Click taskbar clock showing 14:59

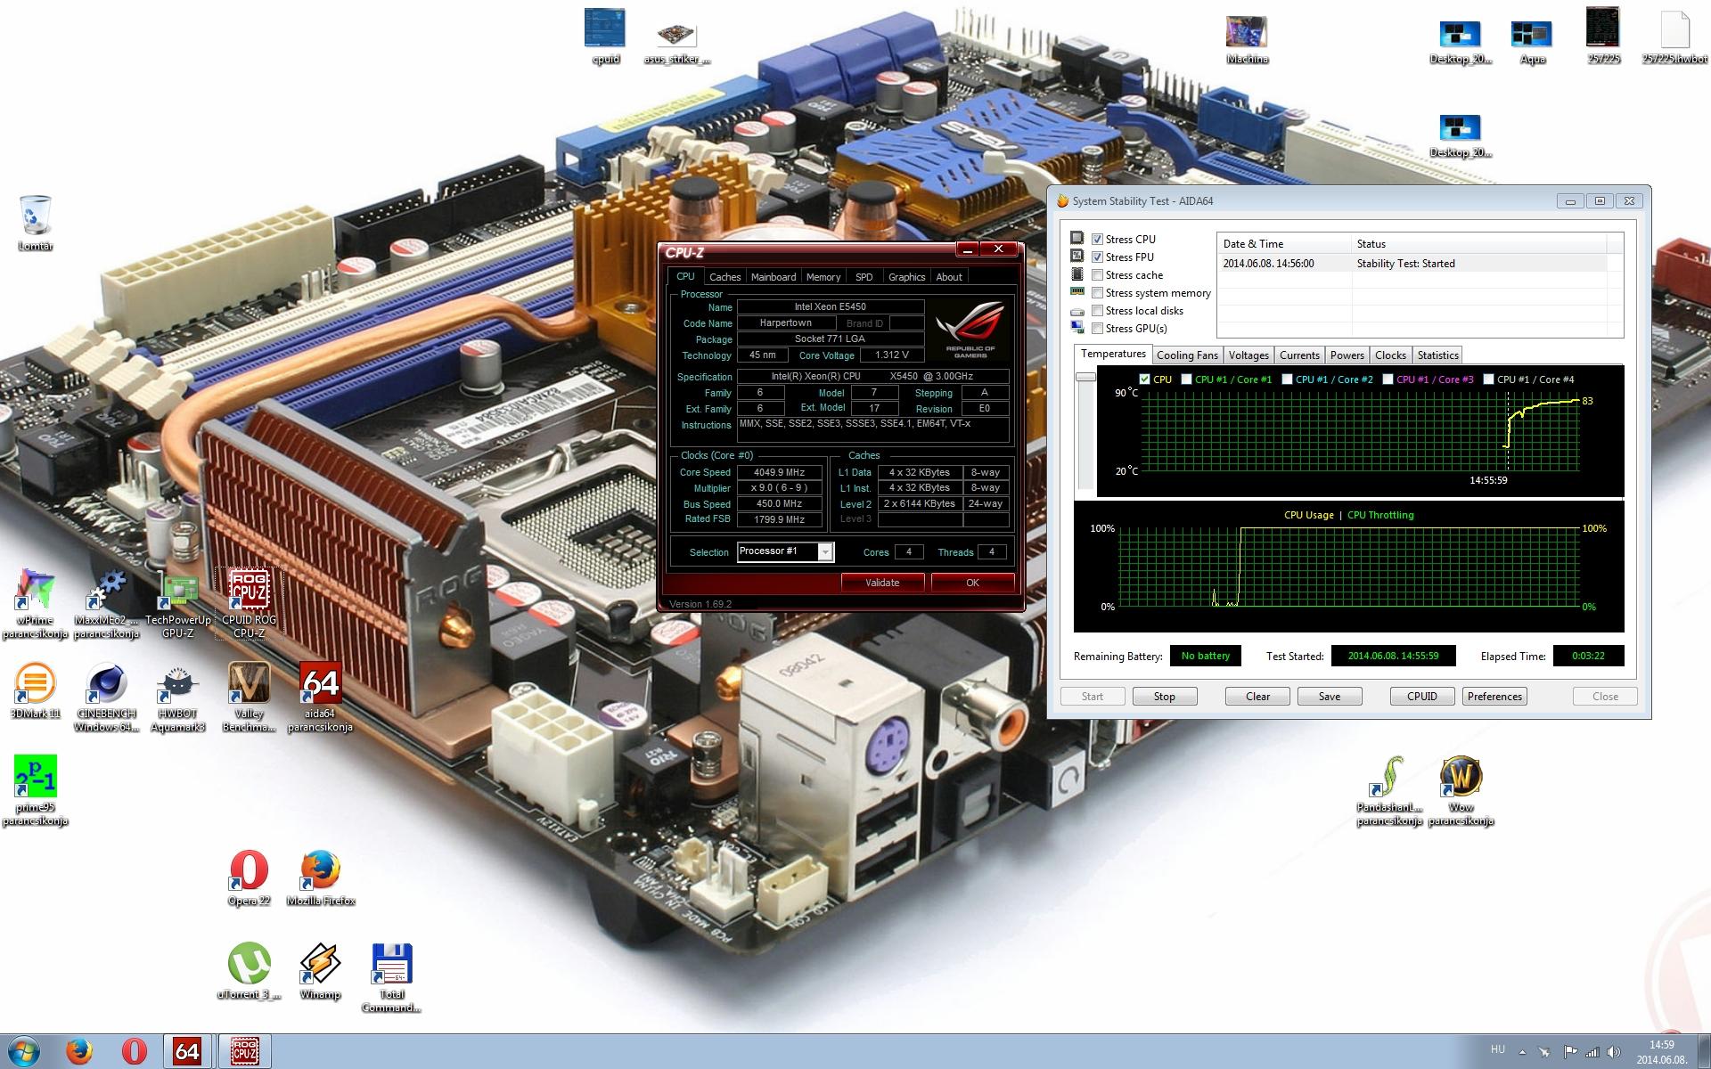pyautogui.click(x=1661, y=1052)
